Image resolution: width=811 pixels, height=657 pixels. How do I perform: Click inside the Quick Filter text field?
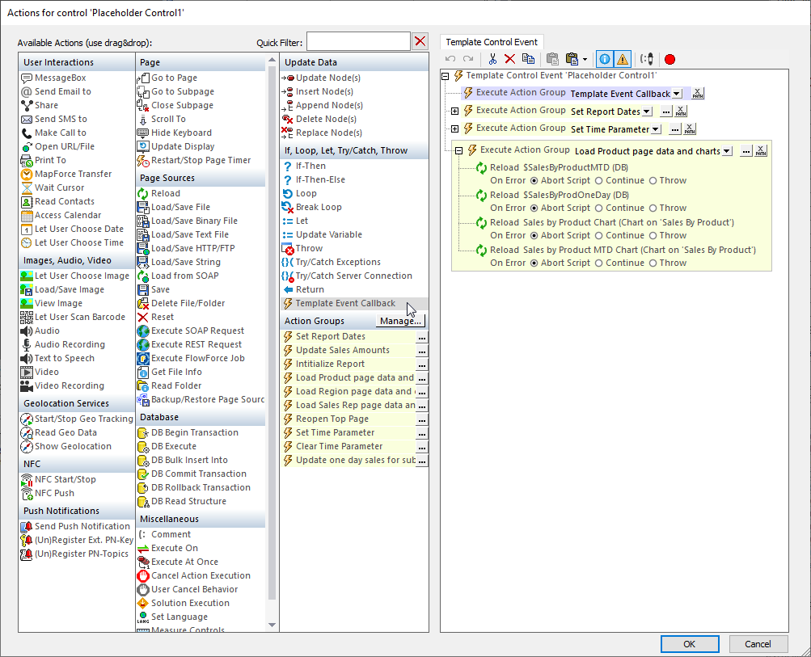[357, 42]
